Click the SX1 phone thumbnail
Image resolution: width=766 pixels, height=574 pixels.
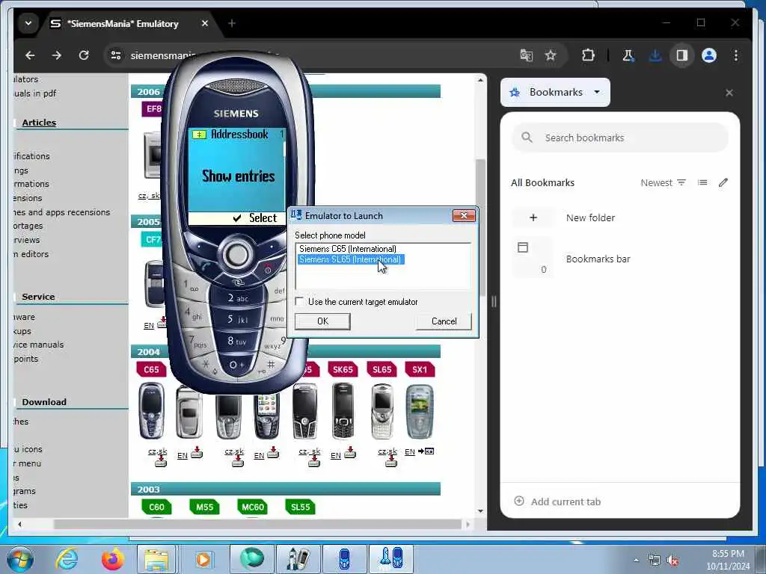pos(420,412)
